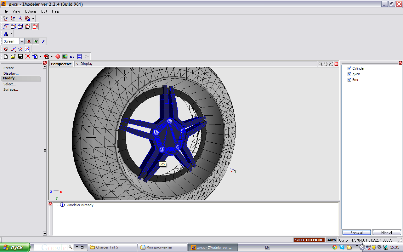This screenshot has width=403, height=252.
Task: Switch to Мои документы taskbar window
Action: [162, 248]
